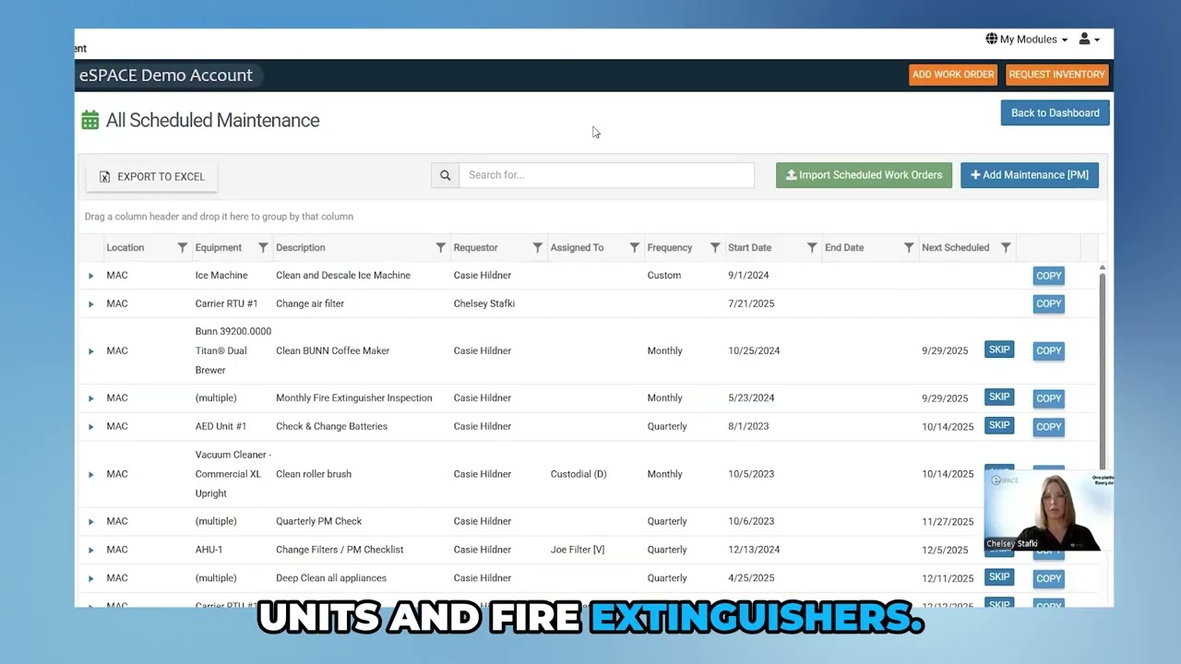The image size is (1181, 664).
Task: Skip Check & Change Batteries occurrence
Action: tap(998, 425)
